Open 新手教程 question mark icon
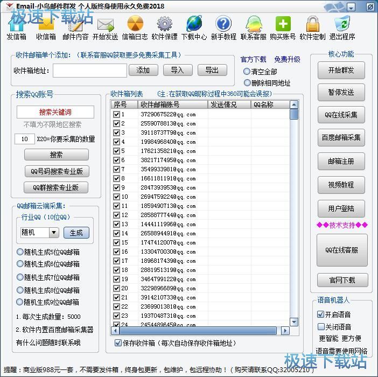 coord(223,28)
